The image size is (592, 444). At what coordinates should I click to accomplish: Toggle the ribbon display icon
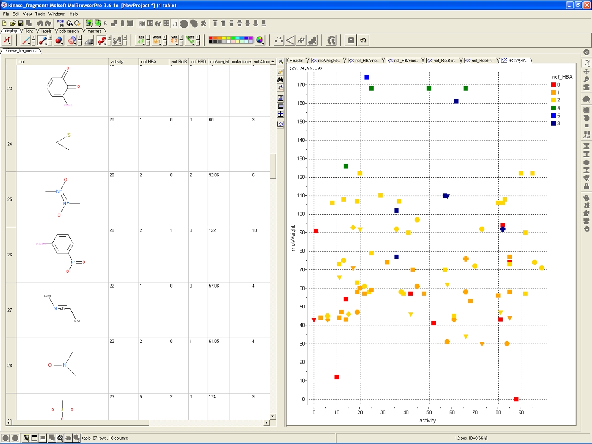click(x=102, y=40)
